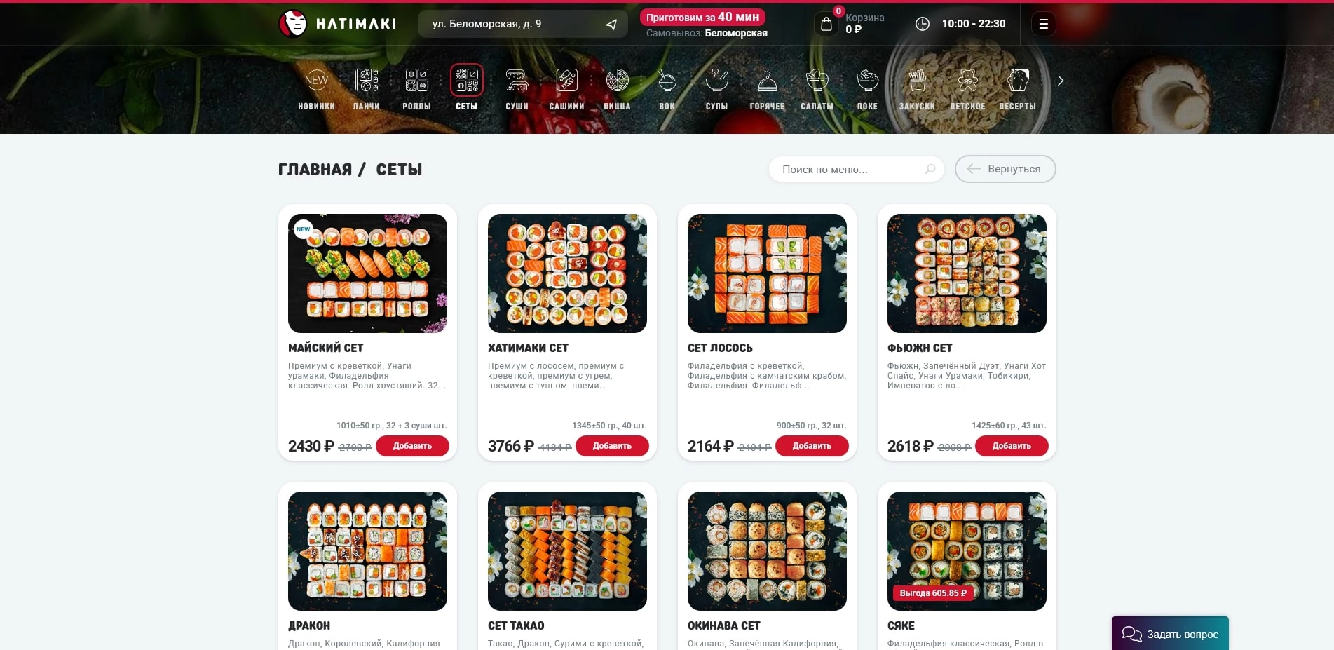Open the hamburger menu button

click(x=1043, y=24)
